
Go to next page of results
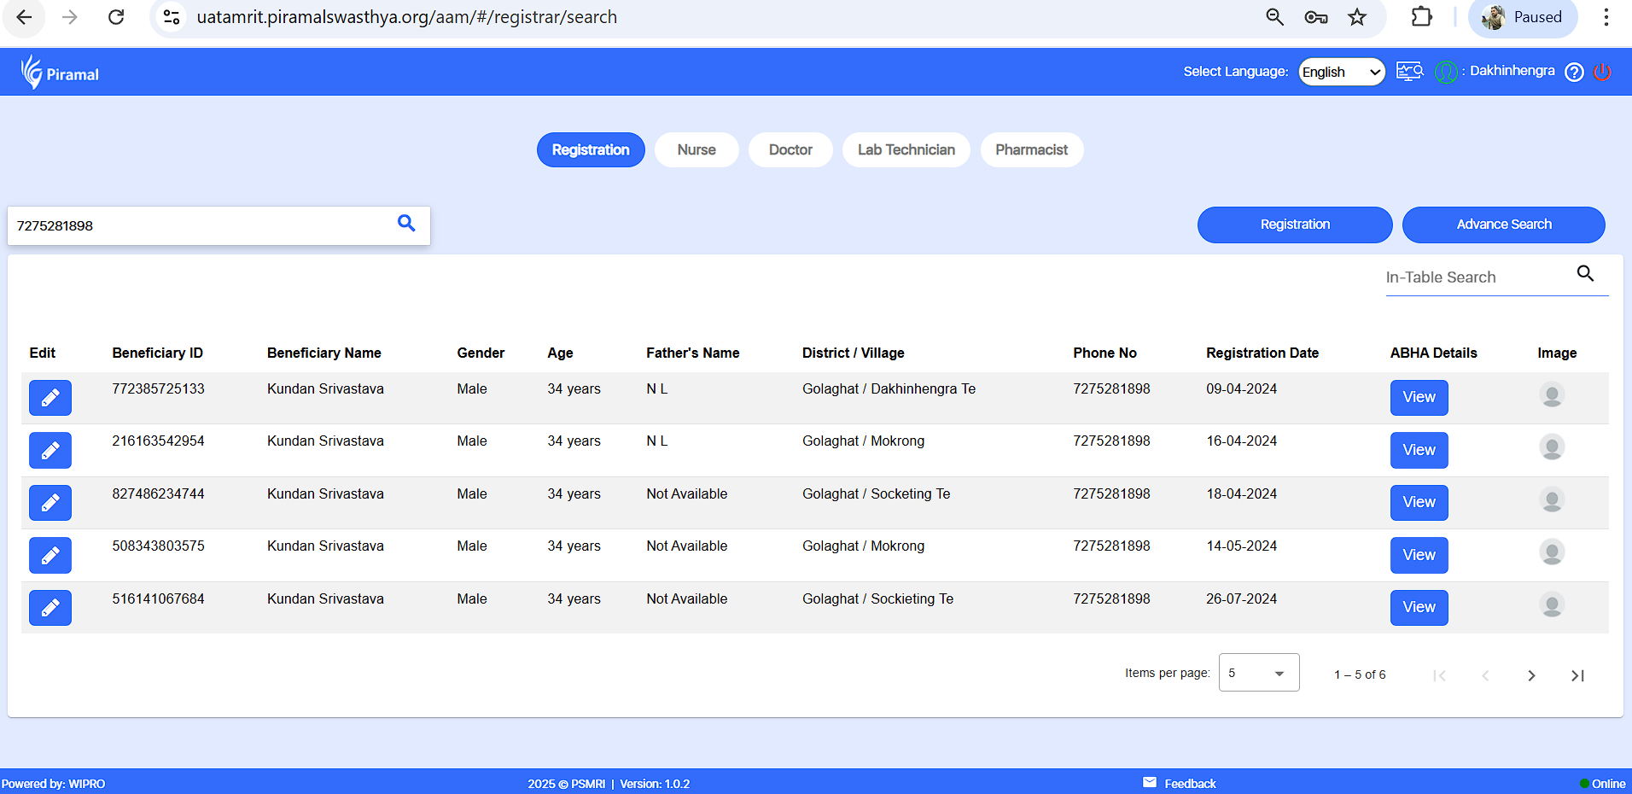click(1531, 675)
